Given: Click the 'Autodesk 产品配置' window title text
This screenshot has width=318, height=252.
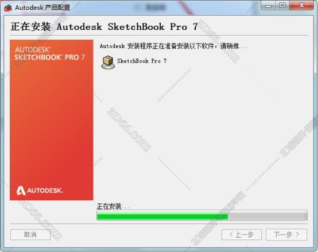Looking at the screenshot, I should click(x=42, y=7).
